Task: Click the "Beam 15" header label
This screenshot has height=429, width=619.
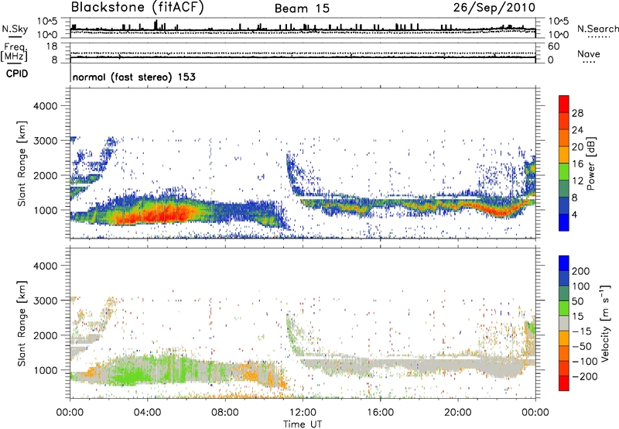Action: point(302,9)
